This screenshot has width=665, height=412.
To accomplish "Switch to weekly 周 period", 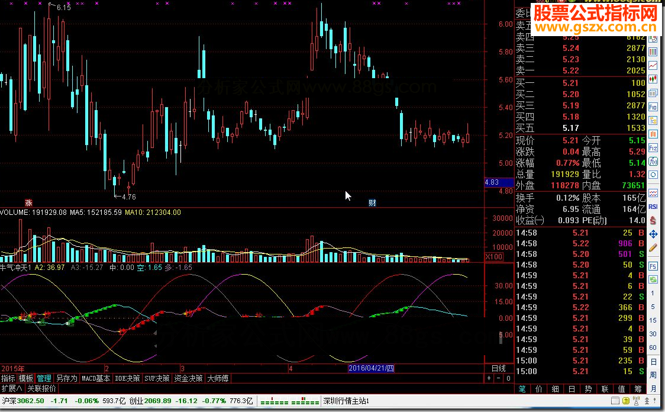I will (653, 375).
